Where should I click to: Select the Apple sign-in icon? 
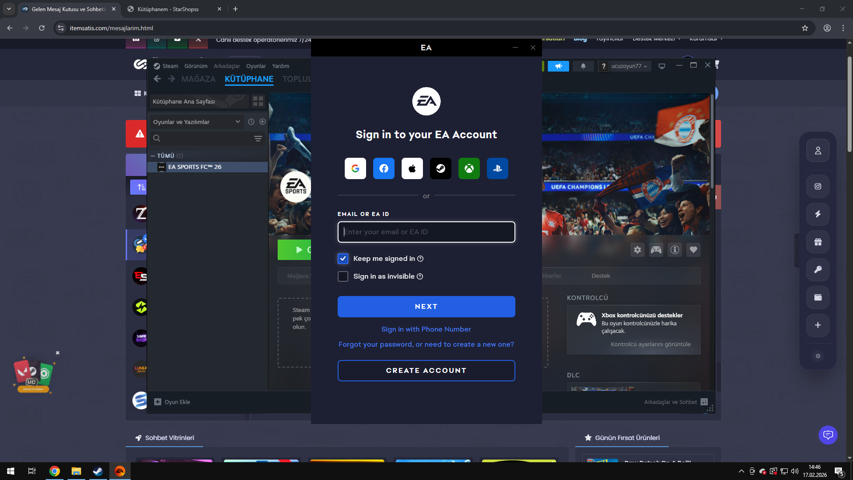412,168
